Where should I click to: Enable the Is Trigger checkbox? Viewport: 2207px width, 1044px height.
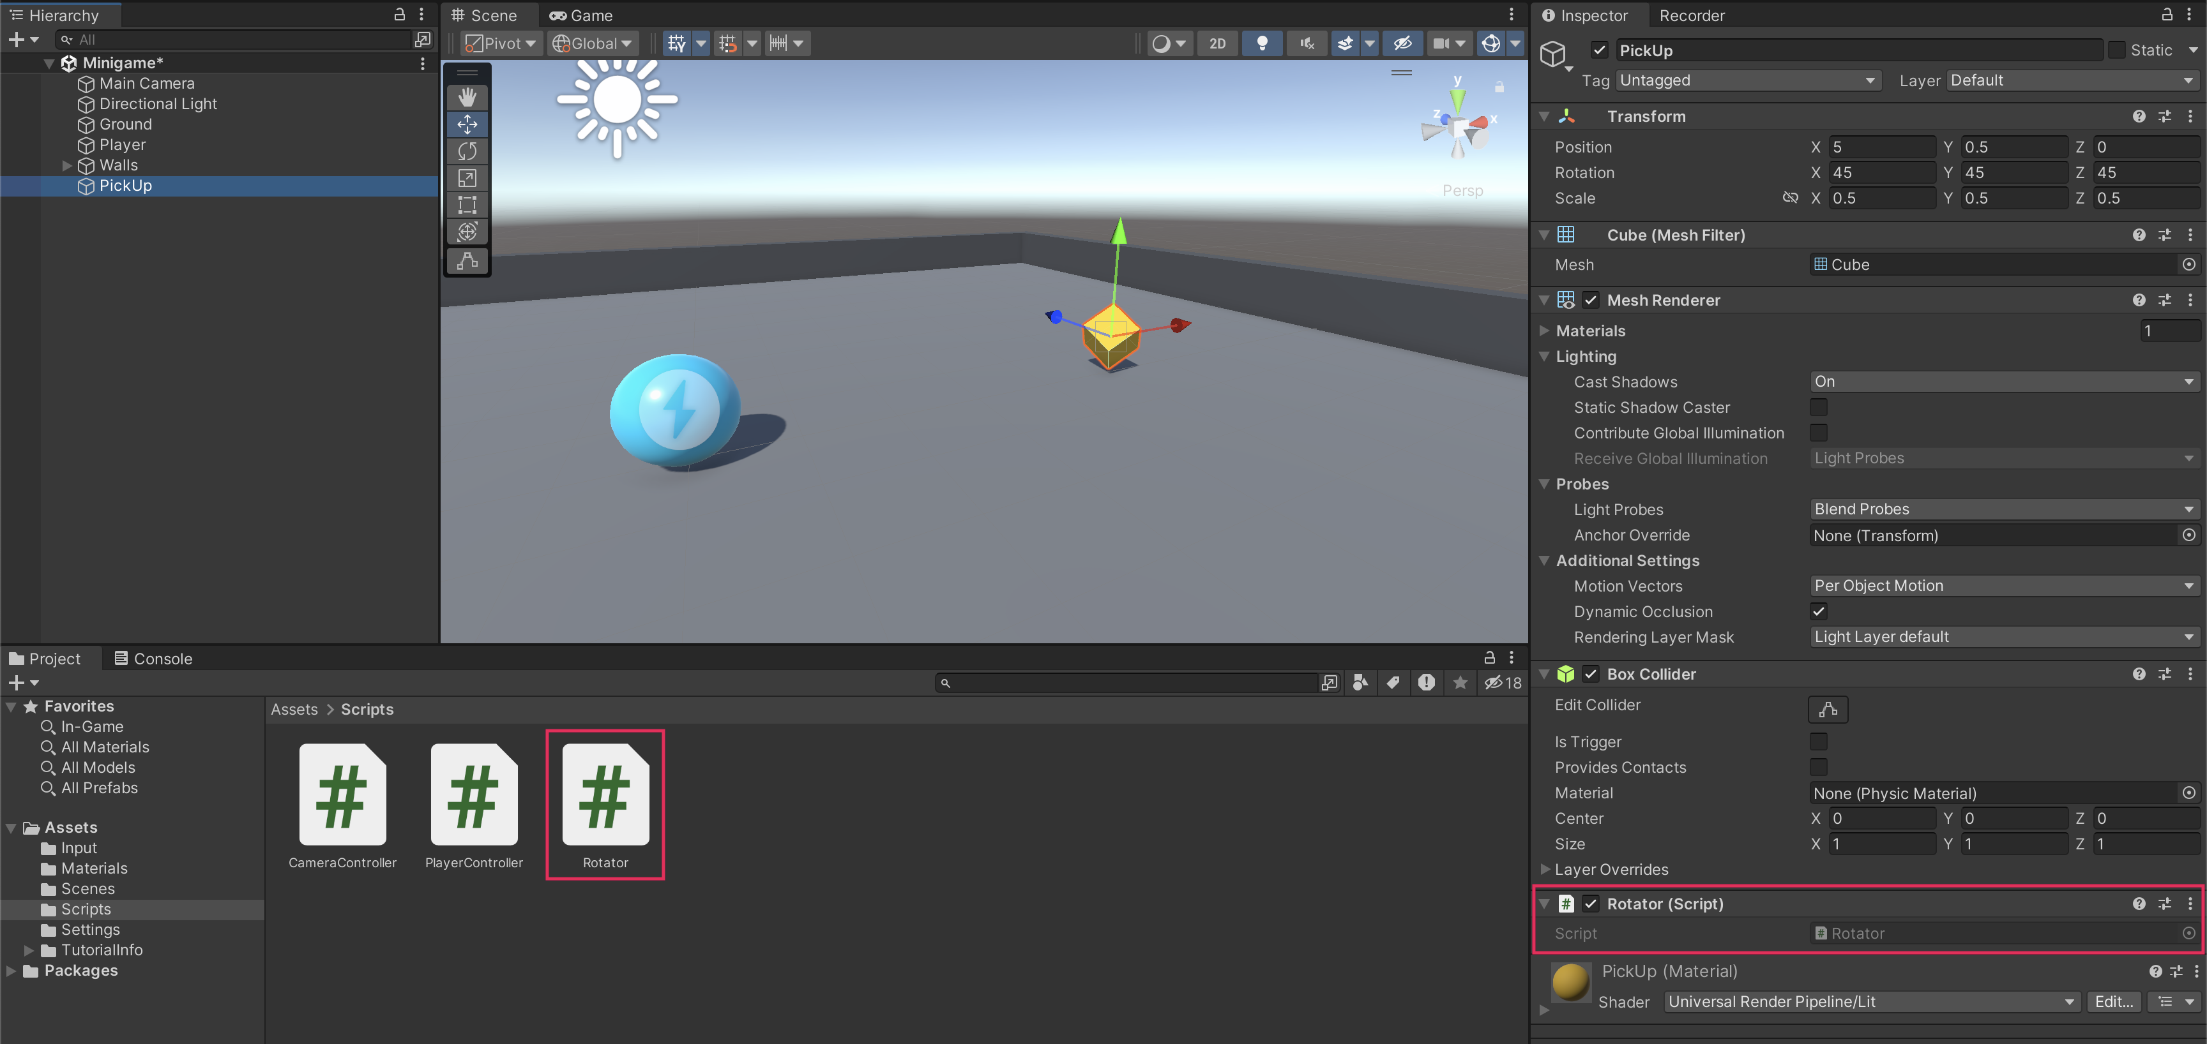click(x=1818, y=742)
